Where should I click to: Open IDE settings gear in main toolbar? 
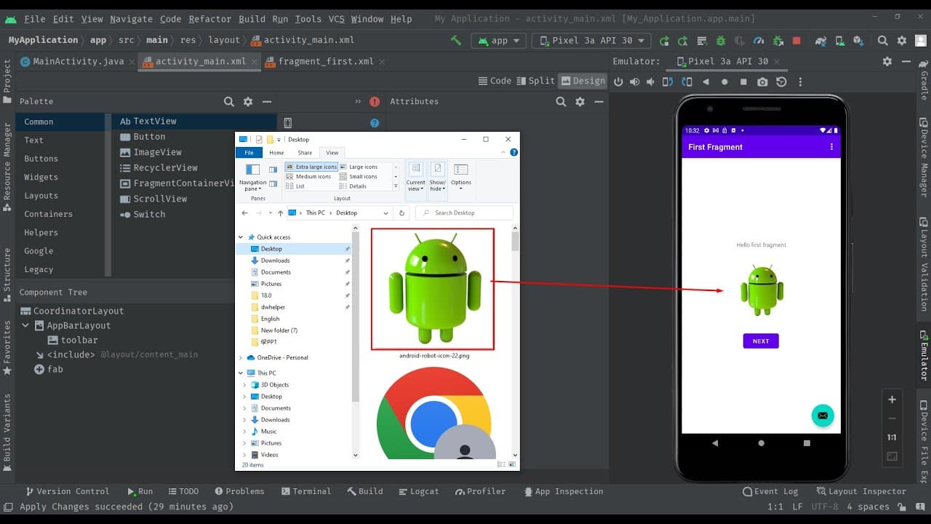tap(902, 41)
